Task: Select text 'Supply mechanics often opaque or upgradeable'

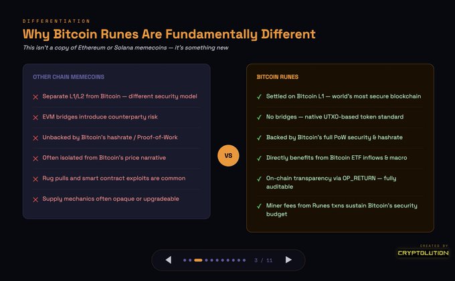Action: pos(110,199)
